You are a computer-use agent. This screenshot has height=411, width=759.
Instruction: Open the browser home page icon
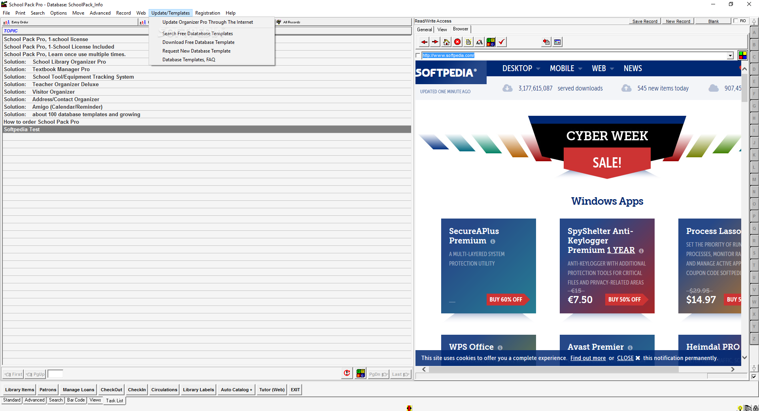[446, 42]
